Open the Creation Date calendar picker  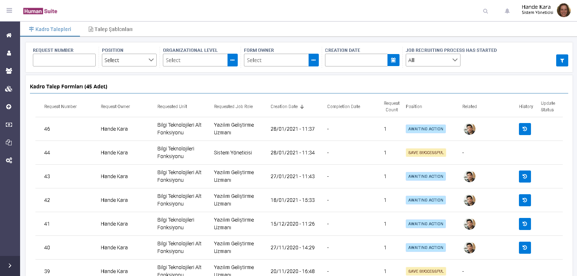[393, 60]
